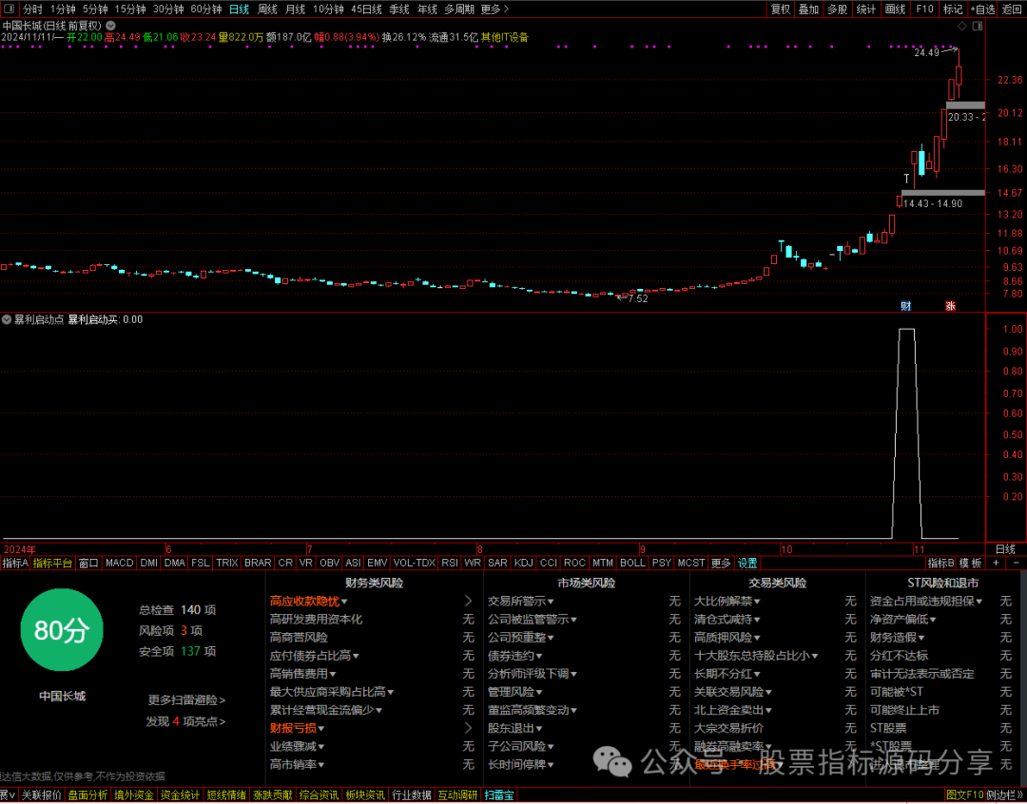Click the 财 marker on the chart
This screenshot has height=804, width=1027.
coord(906,306)
